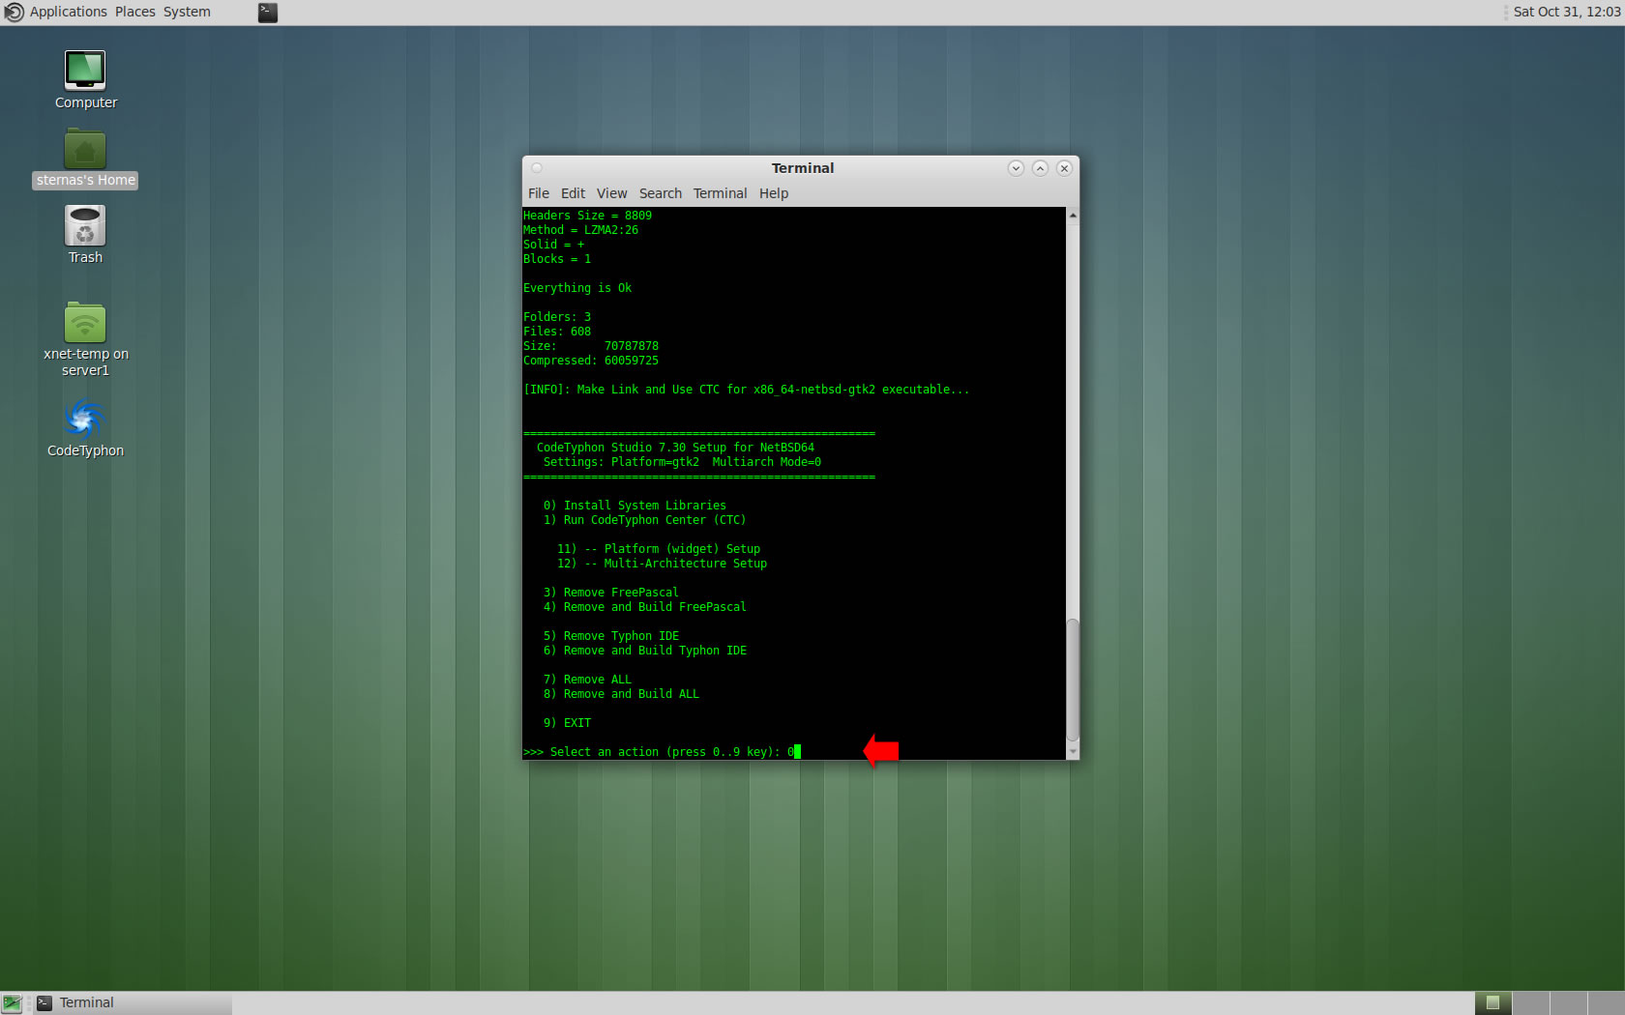Click the 'Headers Size = 8809' line
Viewport: 1625px width, 1015px height.
click(587, 216)
